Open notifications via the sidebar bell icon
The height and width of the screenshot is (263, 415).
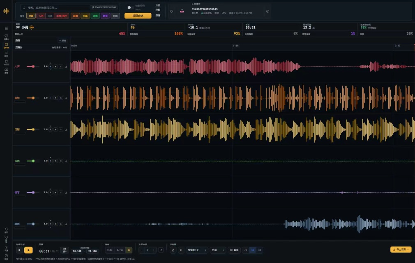click(6, 230)
